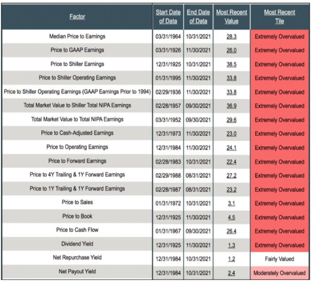Screen dimensions: 311x282
Task: Click Extremely Overvalued in the Price to Sales row
Action: click(279, 204)
